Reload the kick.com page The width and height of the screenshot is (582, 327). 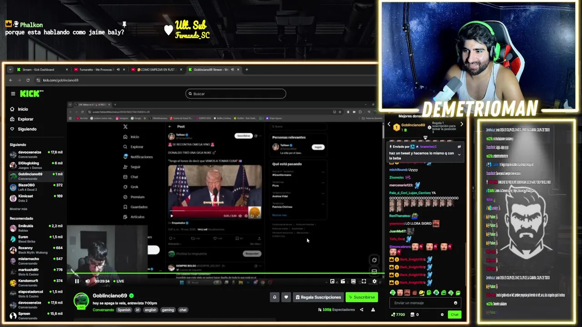[x=28, y=80]
